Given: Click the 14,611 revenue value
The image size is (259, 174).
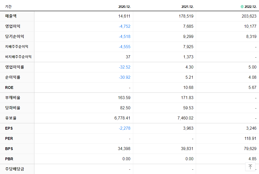Looking at the screenshot, I should 124,16.
